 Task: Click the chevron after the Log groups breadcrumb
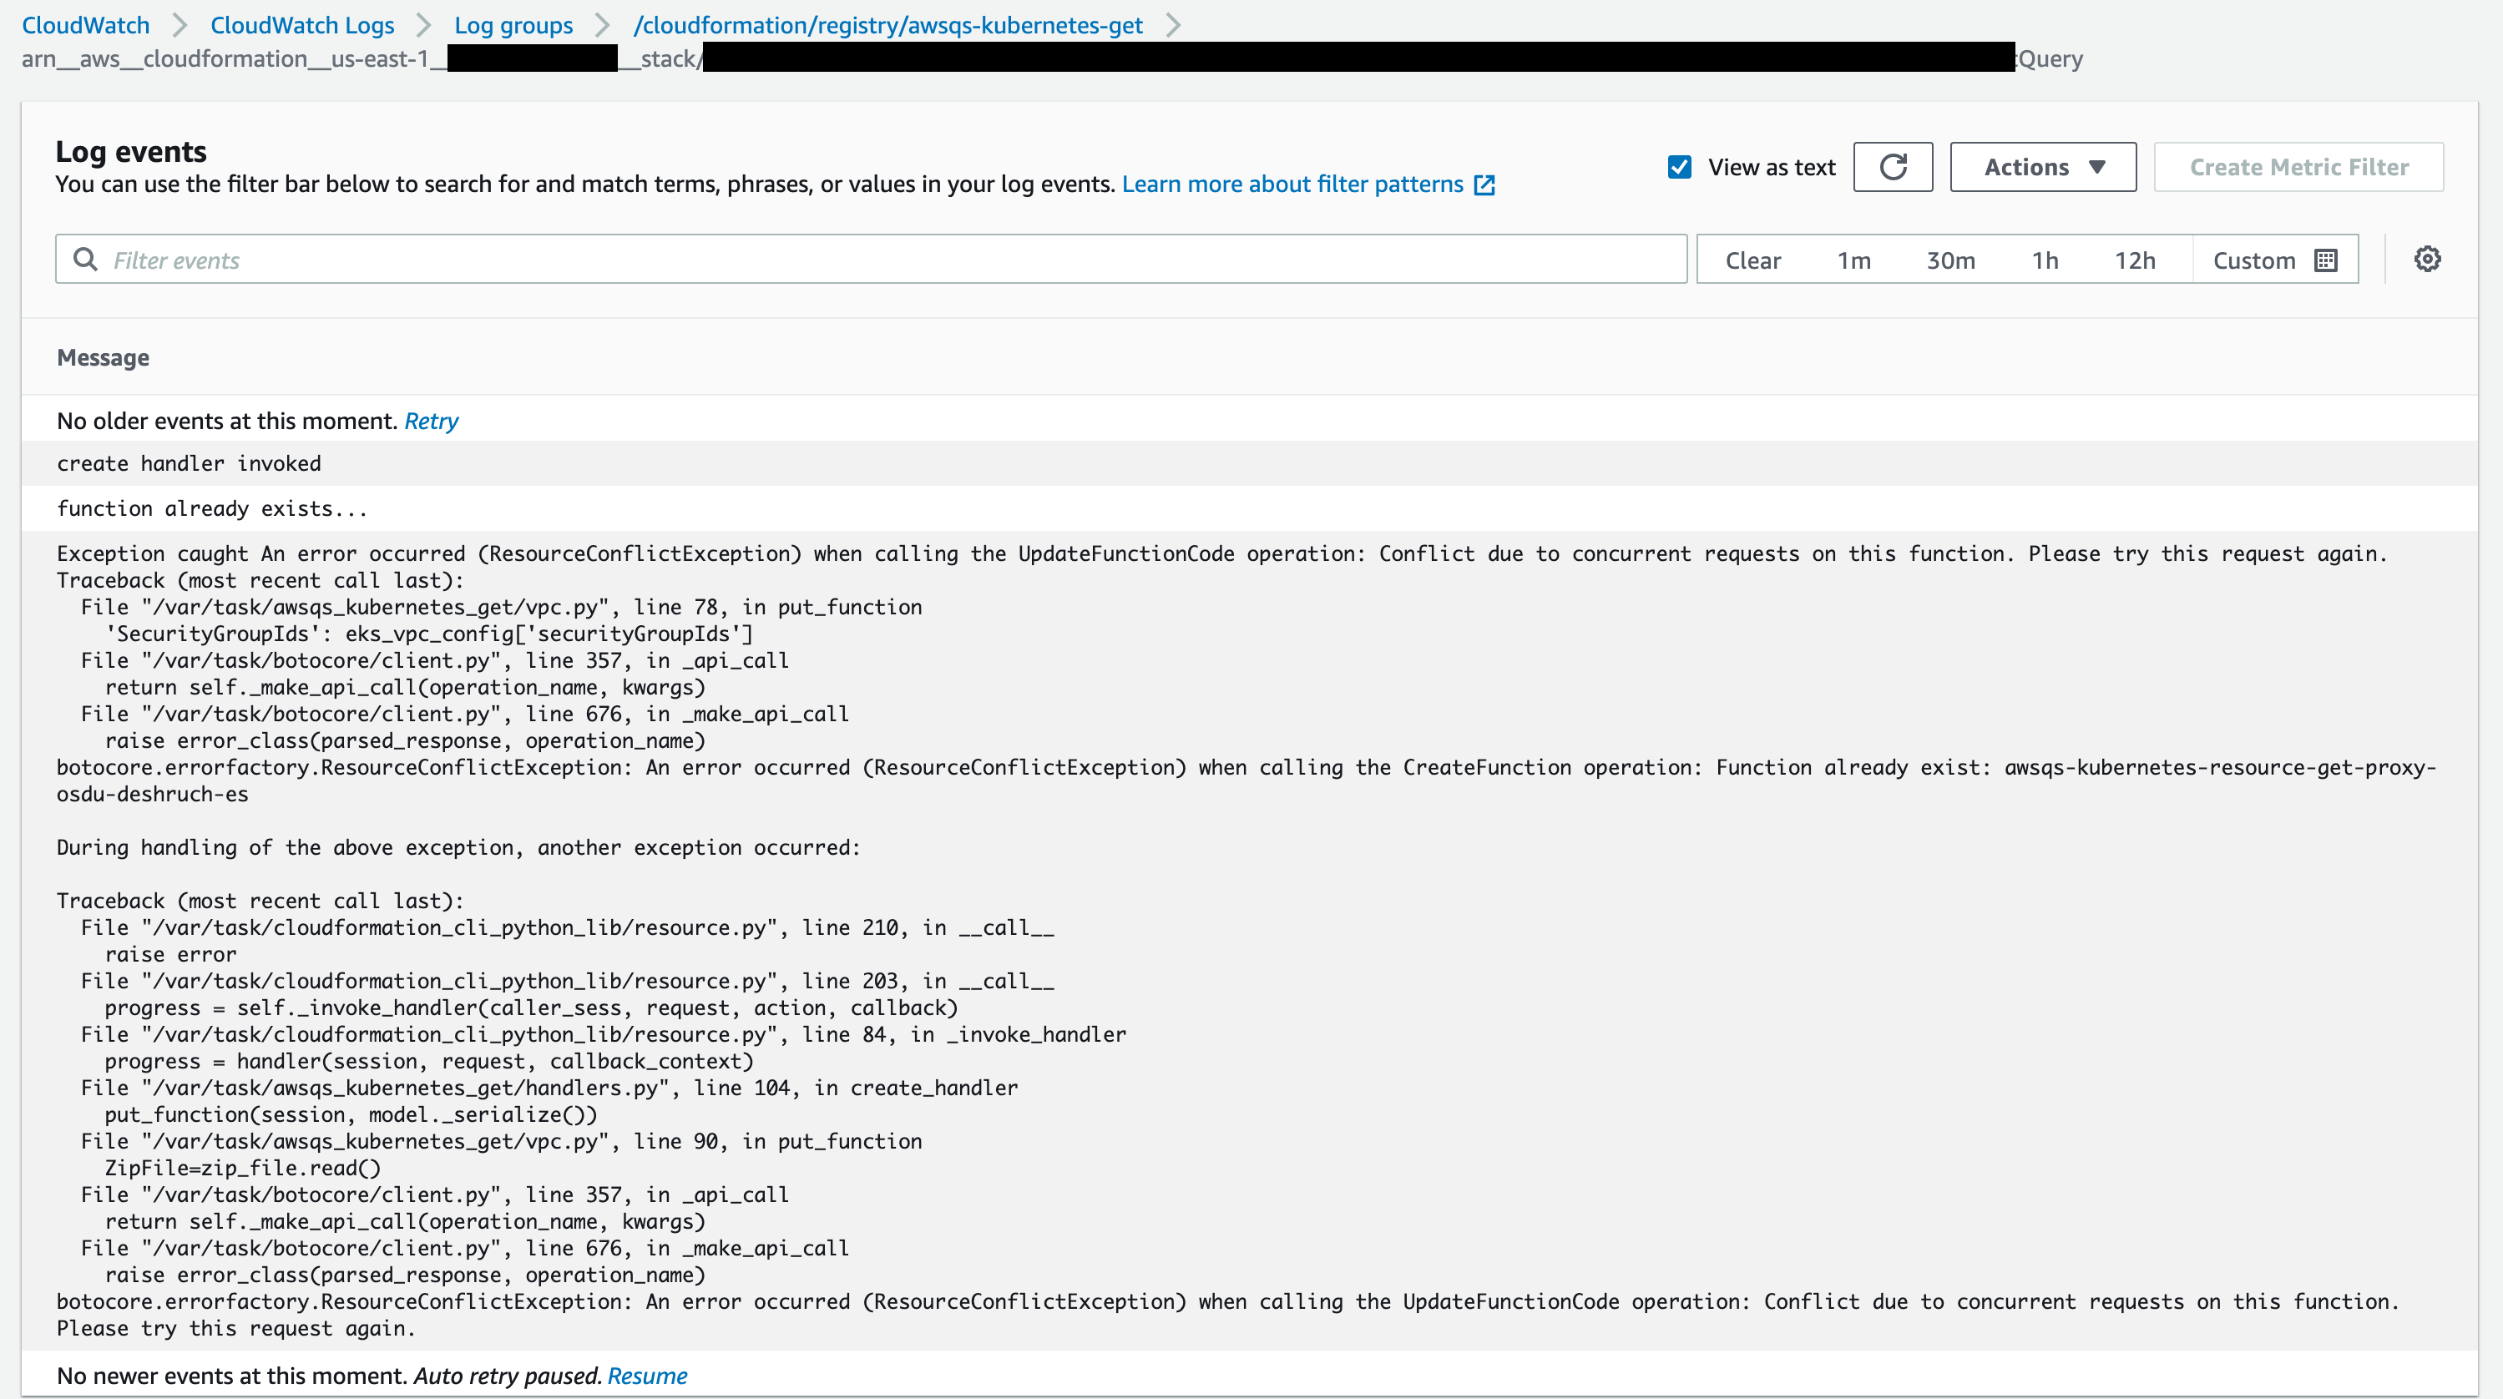(603, 25)
